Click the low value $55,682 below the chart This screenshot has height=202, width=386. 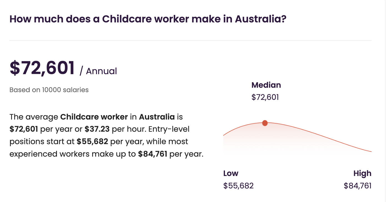pos(238,186)
